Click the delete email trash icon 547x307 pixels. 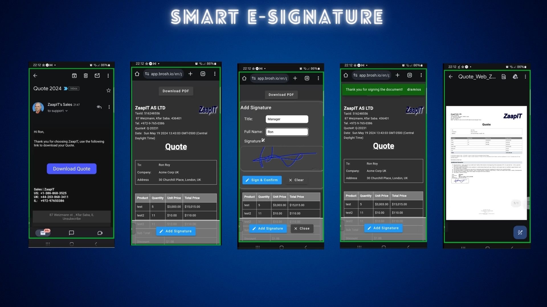point(85,75)
